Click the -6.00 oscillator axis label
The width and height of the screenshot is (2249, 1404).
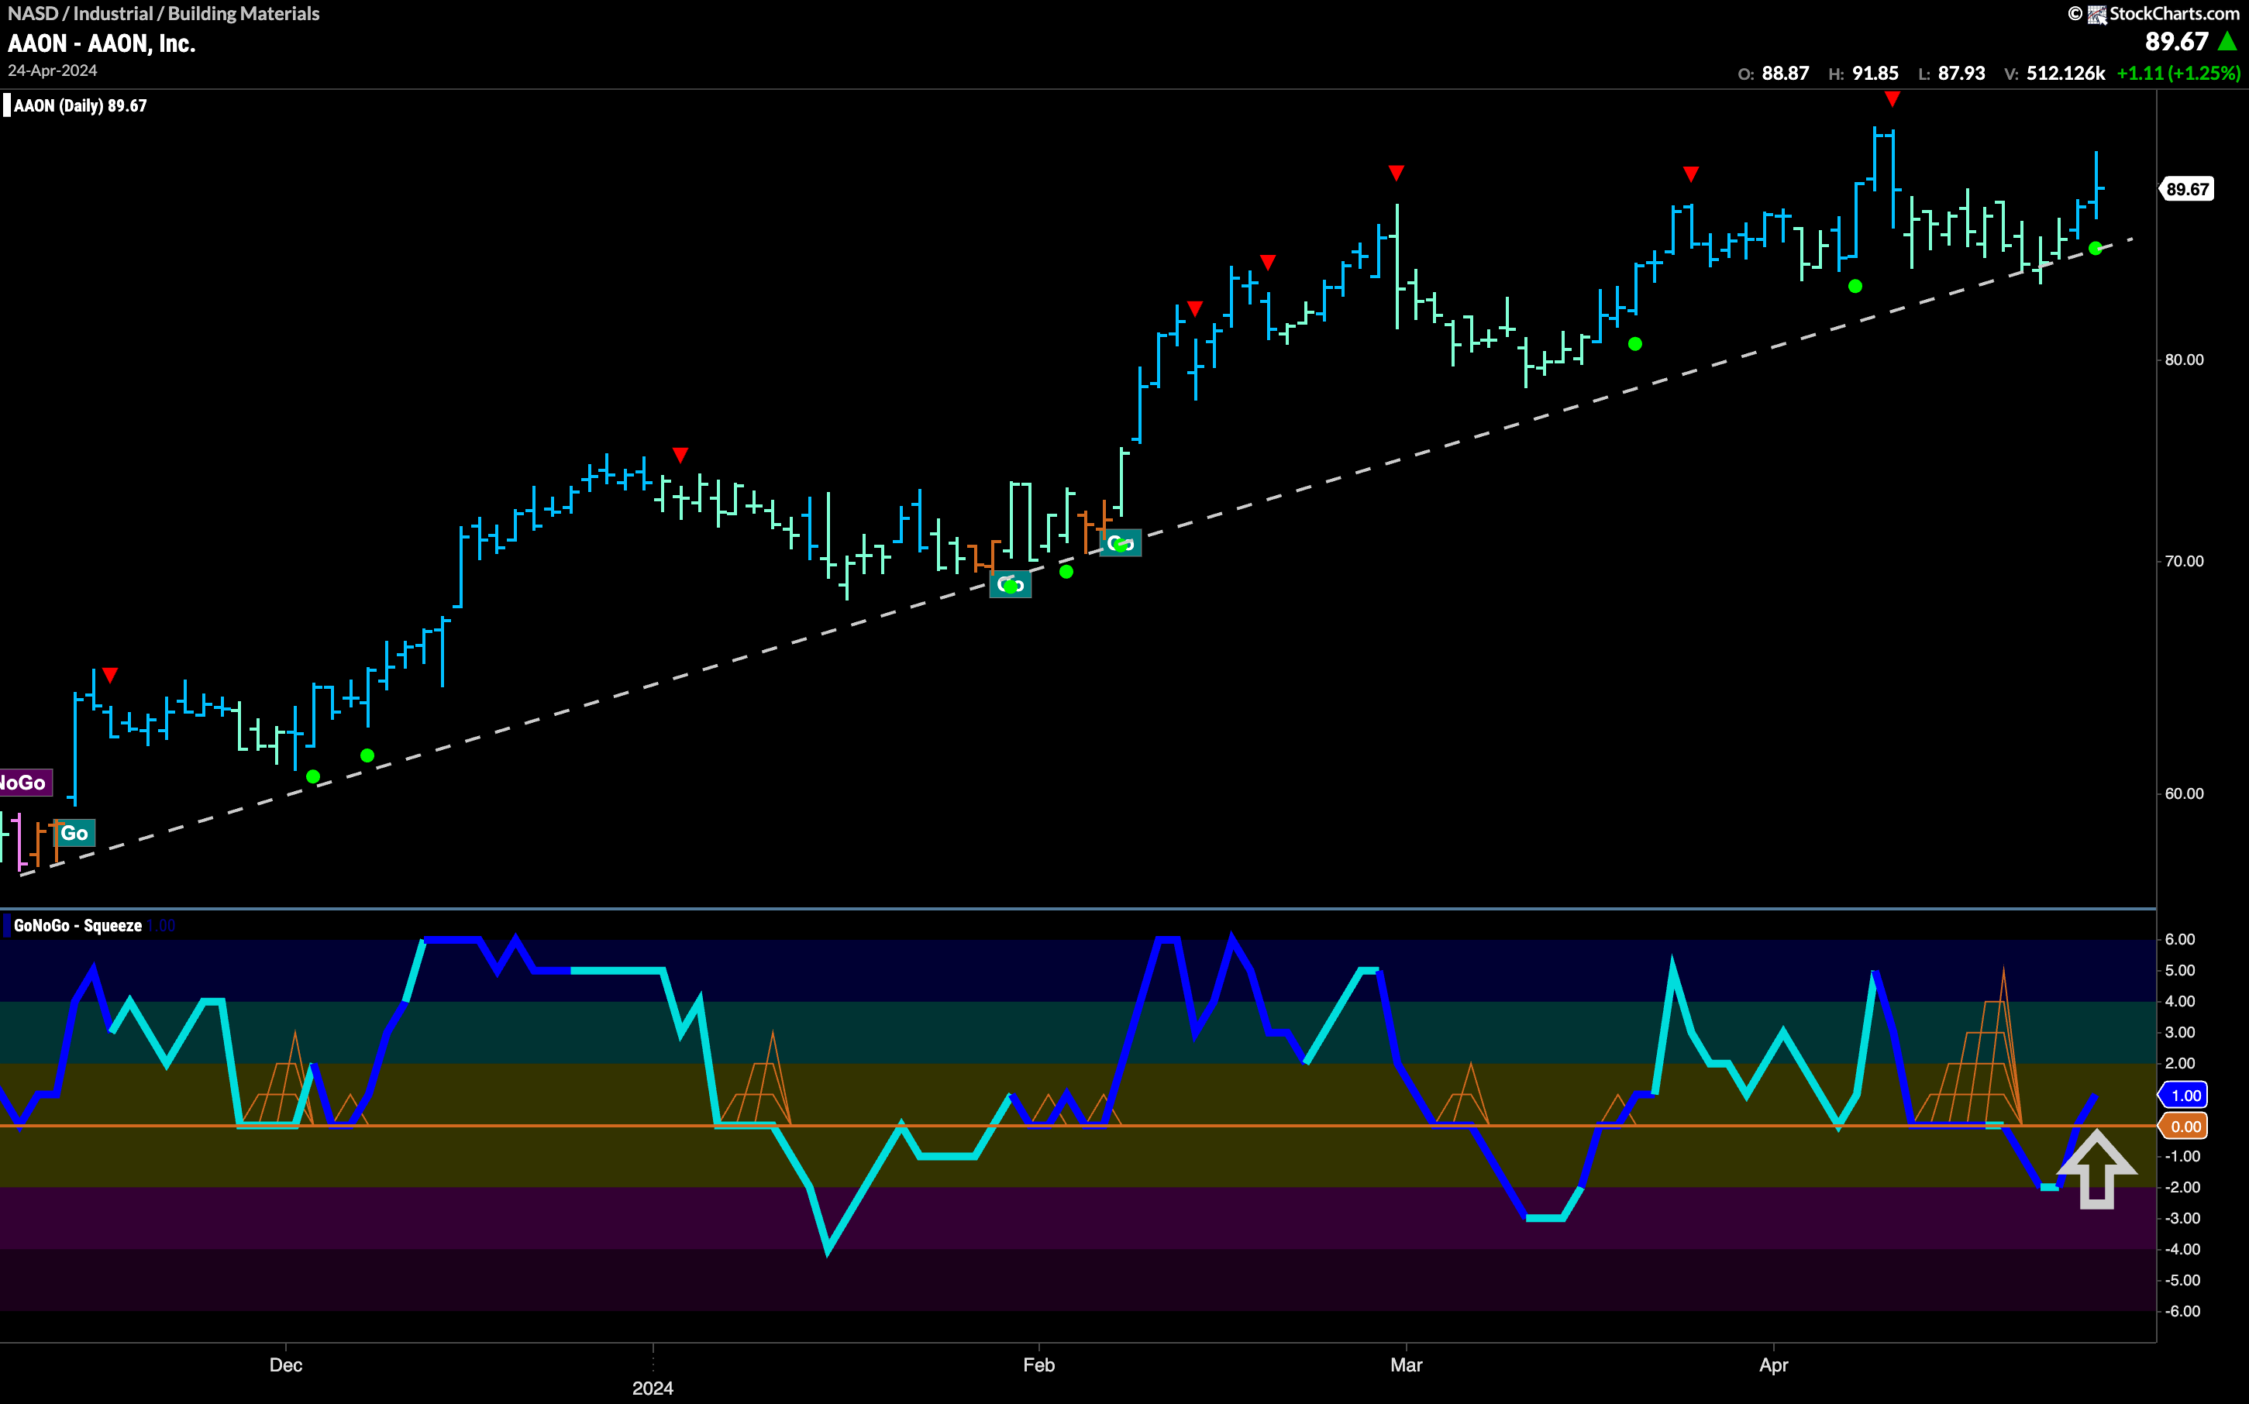click(2182, 1311)
